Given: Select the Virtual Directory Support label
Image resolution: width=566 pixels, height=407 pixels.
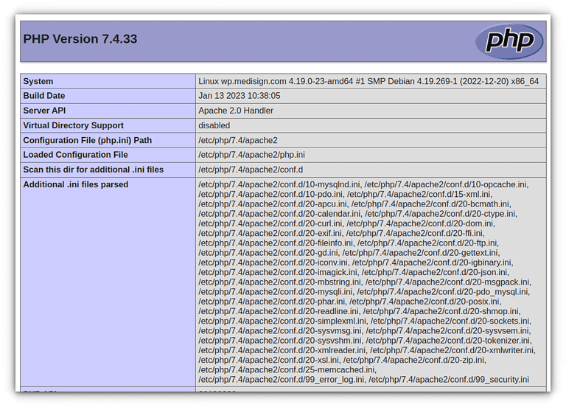Looking at the screenshot, I should [73, 125].
